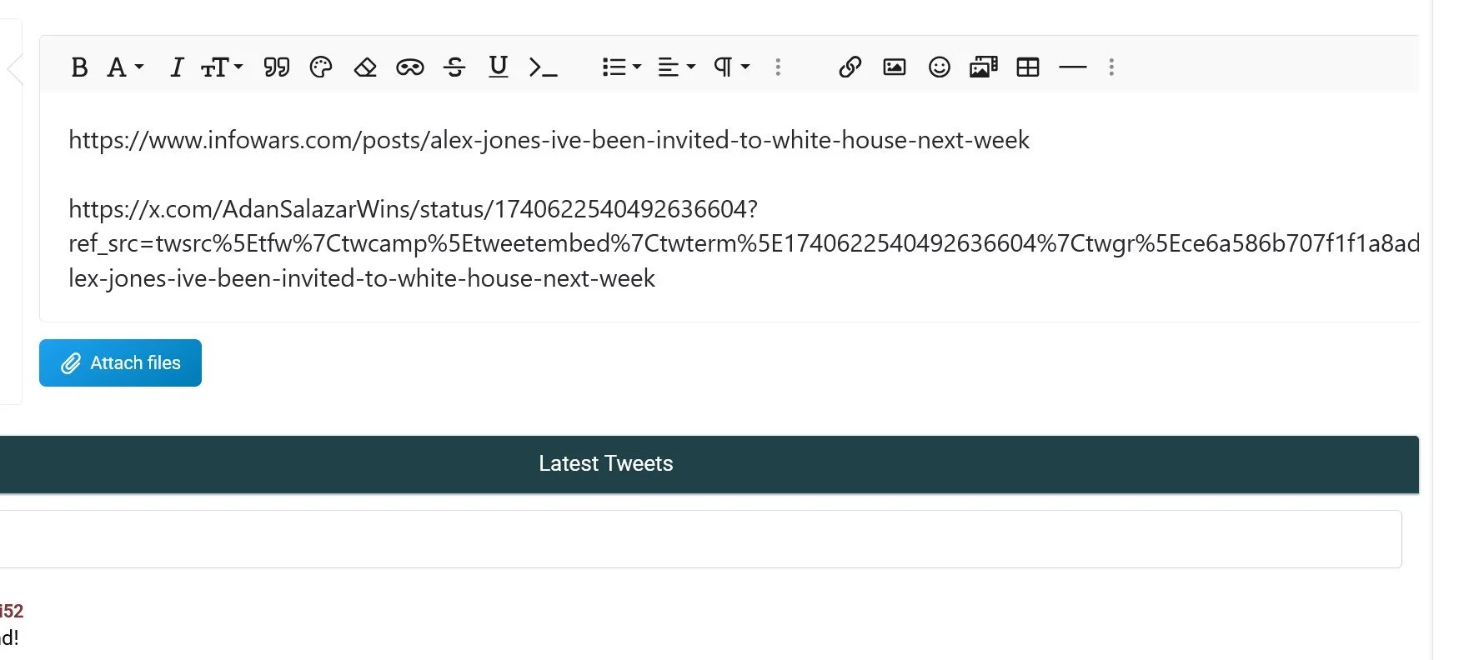Open the text color palette
Screen dimensions: 1469x660
[321, 67]
